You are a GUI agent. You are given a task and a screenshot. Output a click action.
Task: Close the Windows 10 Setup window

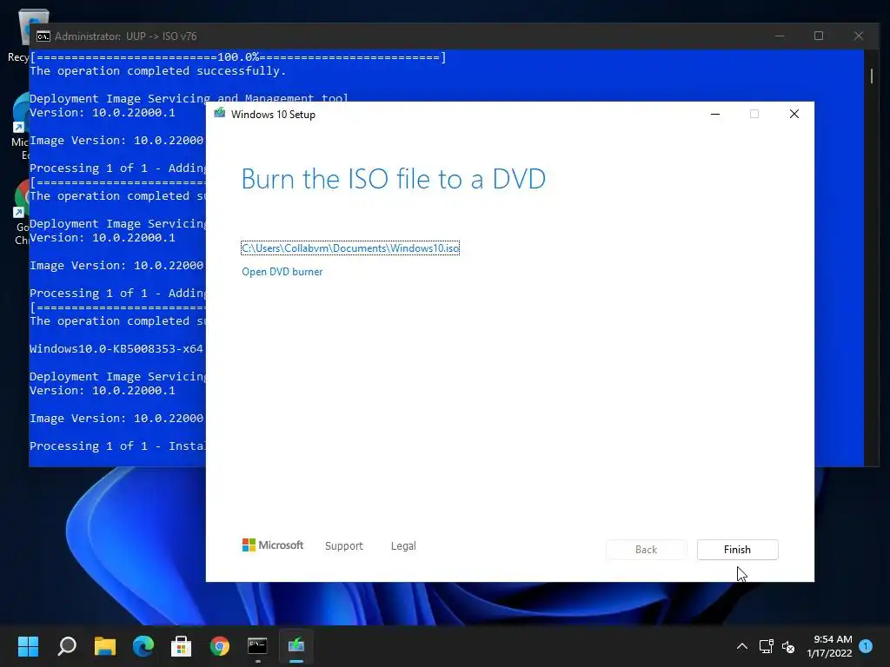tap(794, 114)
